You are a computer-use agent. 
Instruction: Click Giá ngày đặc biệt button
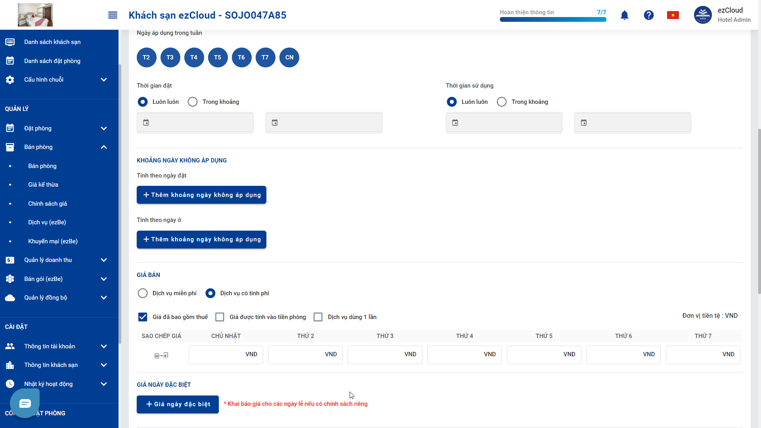178,404
